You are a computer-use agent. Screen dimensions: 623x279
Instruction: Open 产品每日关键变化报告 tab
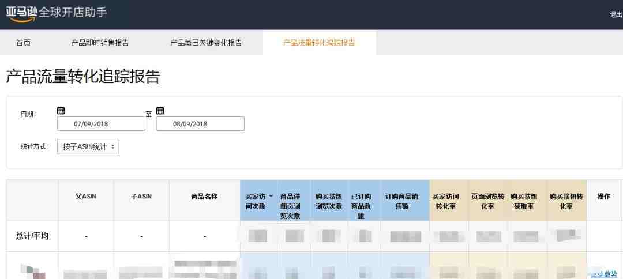pos(206,43)
